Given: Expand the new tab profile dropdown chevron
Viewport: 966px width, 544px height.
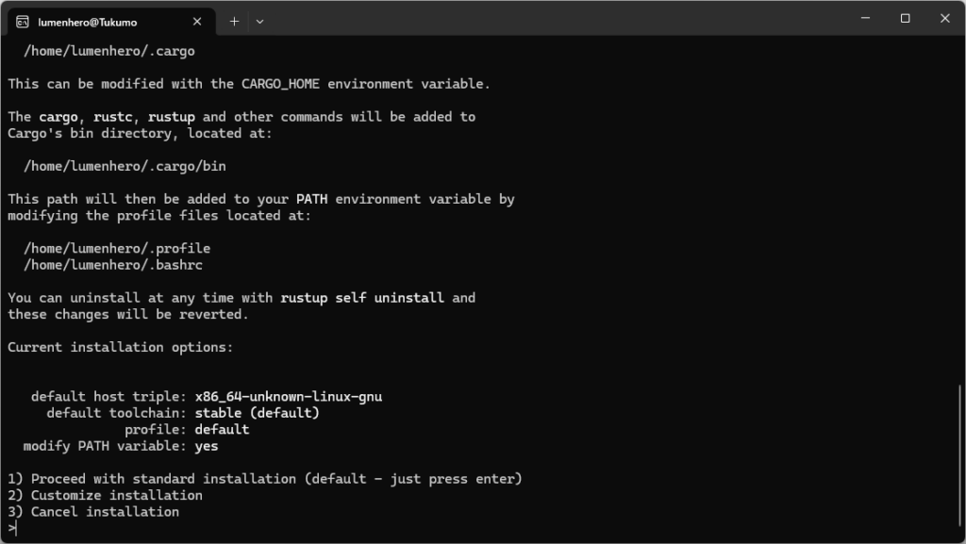Looking at the screenshot, I should 259,21.
